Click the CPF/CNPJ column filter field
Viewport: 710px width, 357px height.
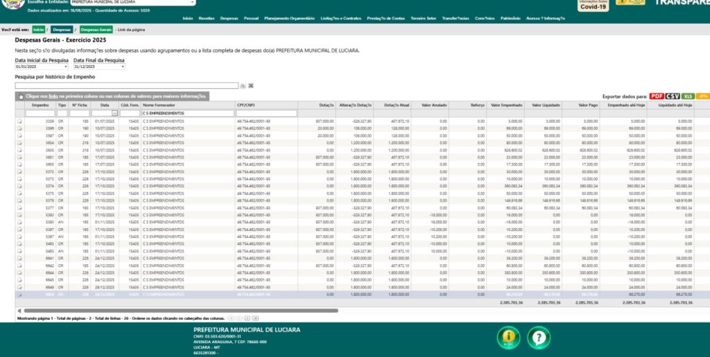click(266, 114)
